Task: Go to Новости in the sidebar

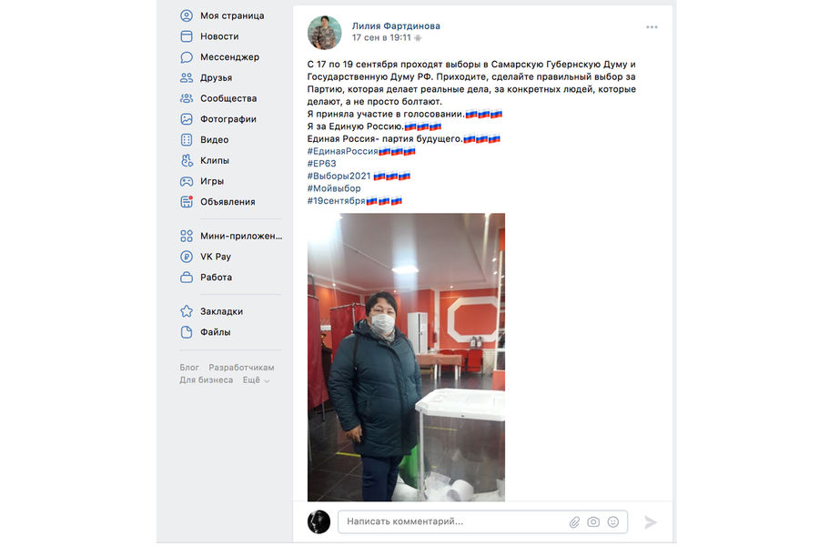Action: pyautogui.click(x=210, y=36)
